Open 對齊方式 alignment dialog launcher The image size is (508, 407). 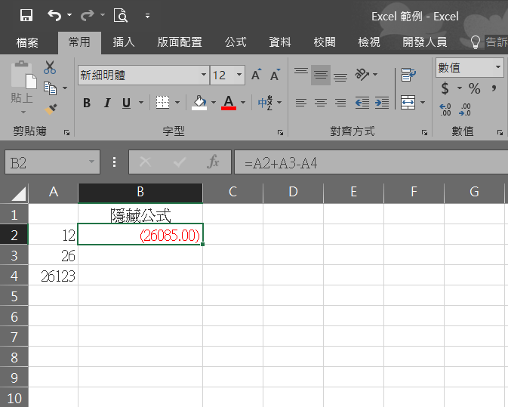tap(424, 133)
